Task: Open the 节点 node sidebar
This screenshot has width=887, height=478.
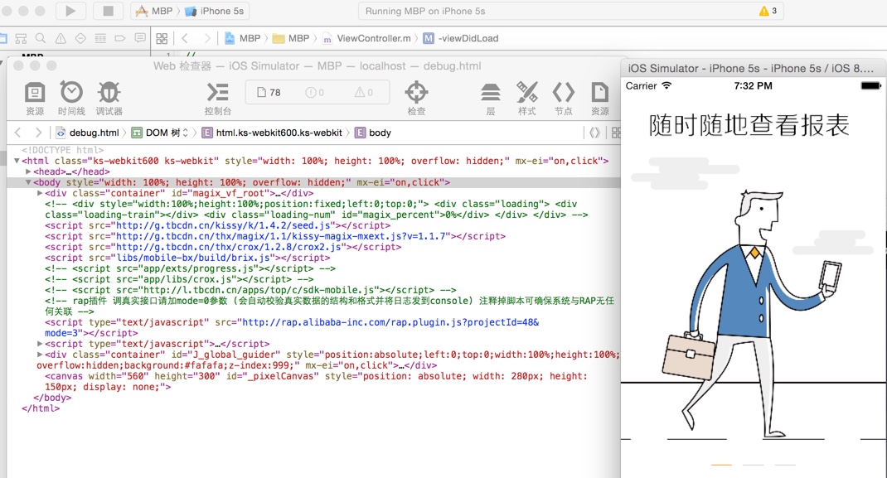Action: [564, 99]
